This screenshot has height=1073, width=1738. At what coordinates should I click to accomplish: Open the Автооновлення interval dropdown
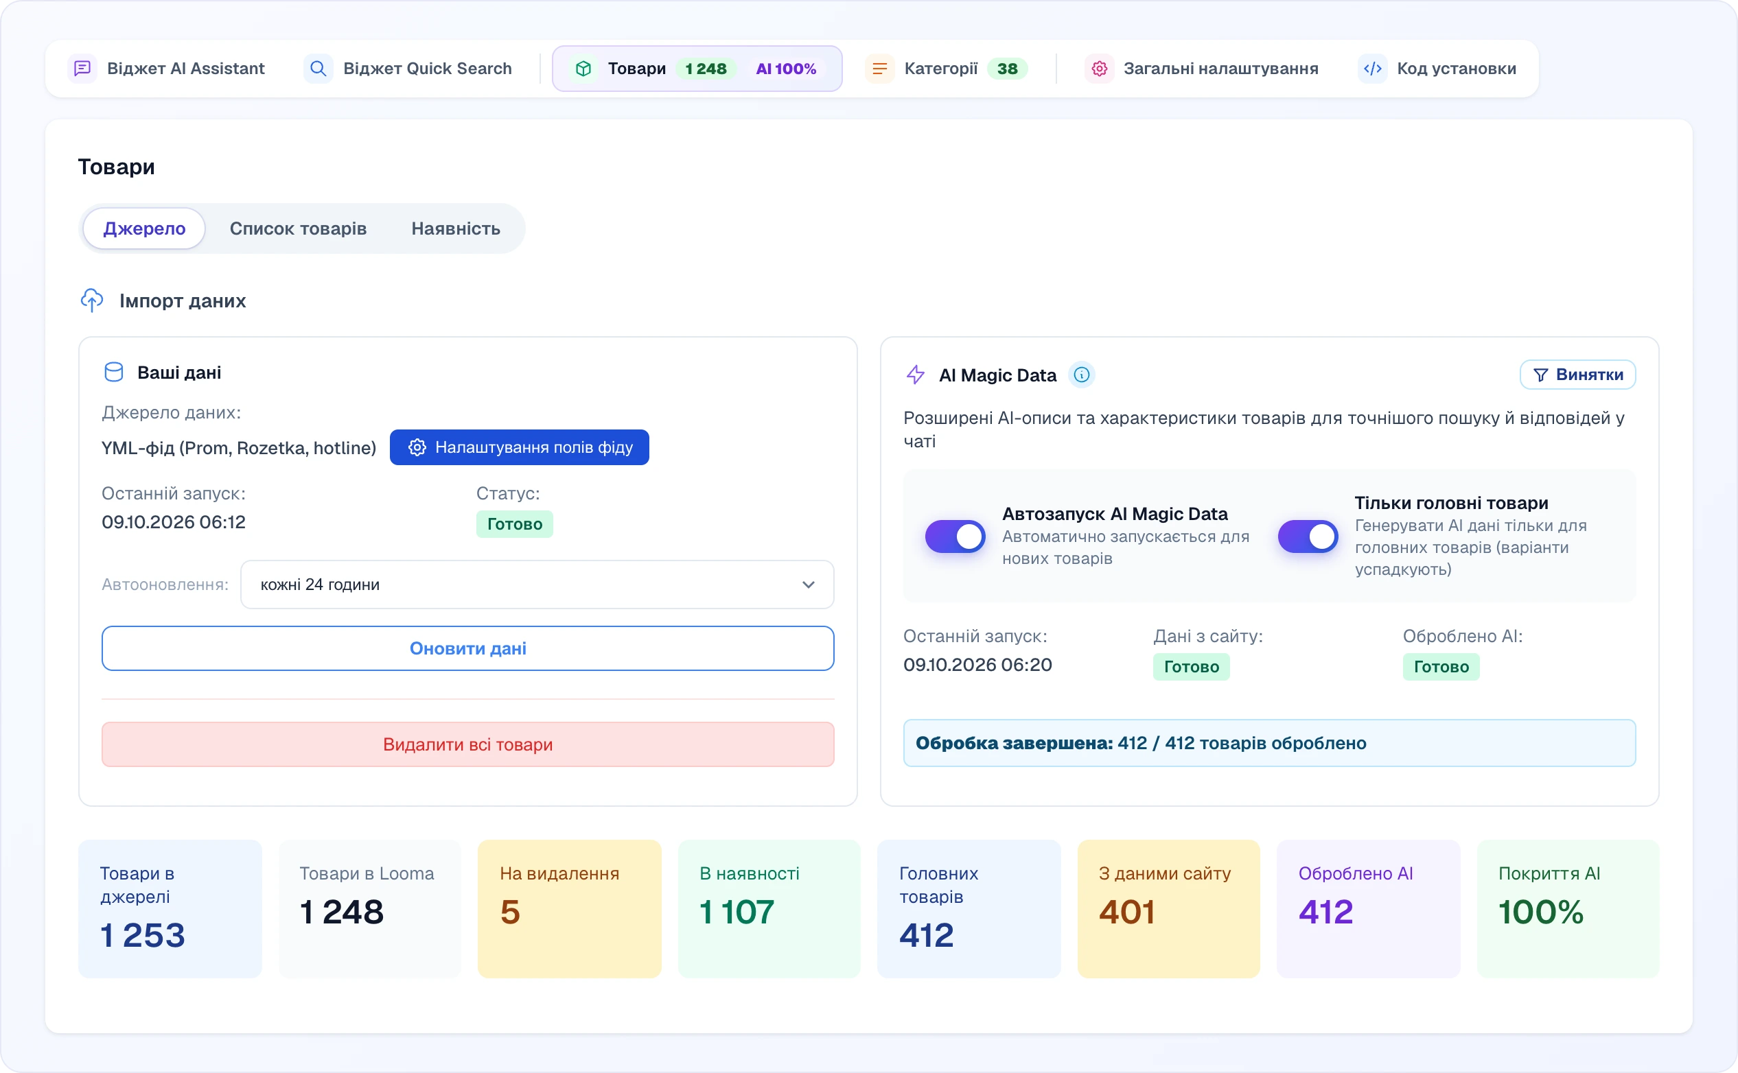(x=537, y=584)
